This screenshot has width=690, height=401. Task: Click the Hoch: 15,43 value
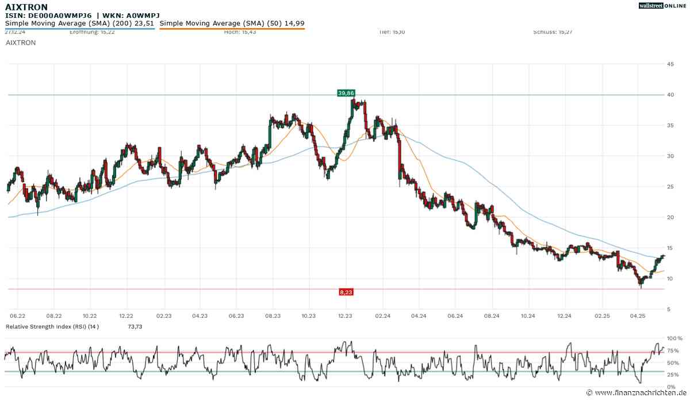pos(239,32)
